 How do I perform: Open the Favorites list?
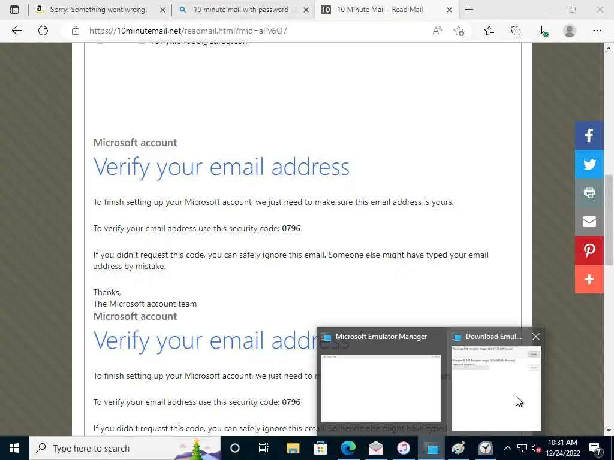coord(489,31)
